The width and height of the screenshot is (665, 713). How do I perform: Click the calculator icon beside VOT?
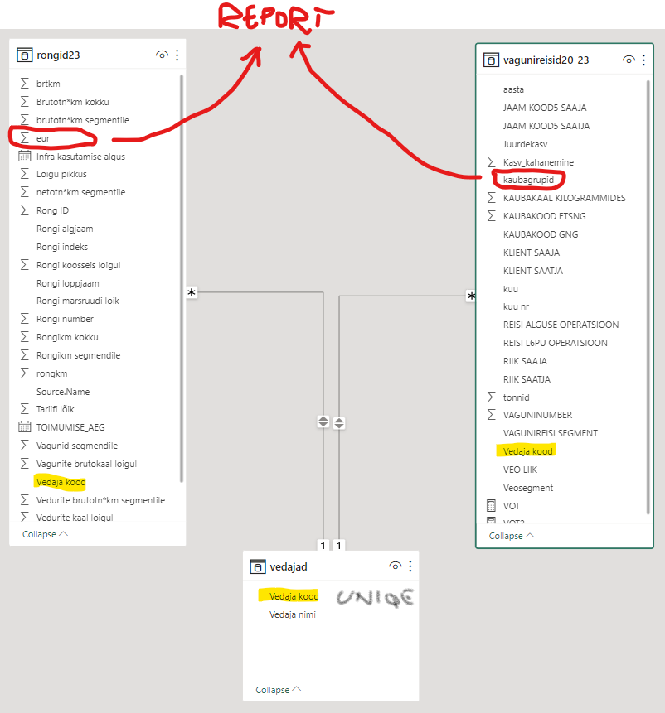coord(491,506)
